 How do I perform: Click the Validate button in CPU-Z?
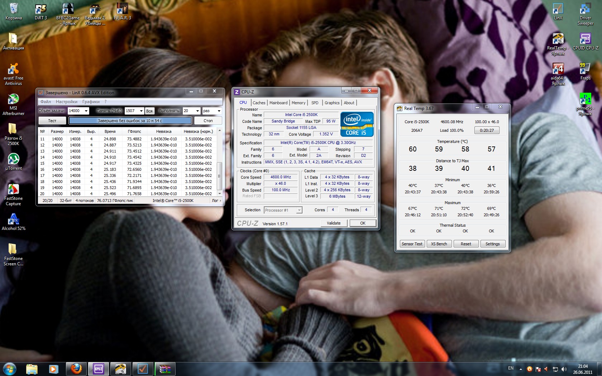point(334,223)
